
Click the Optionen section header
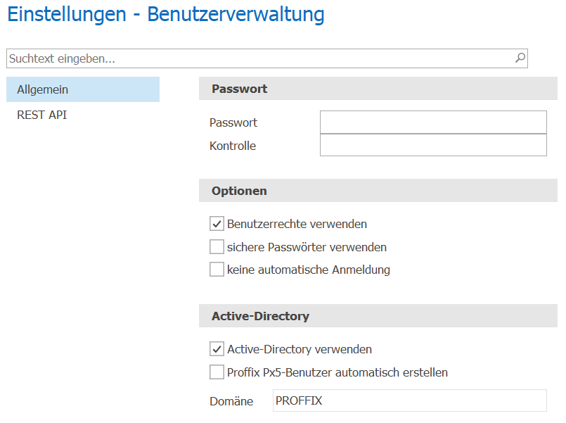point(378,190)
